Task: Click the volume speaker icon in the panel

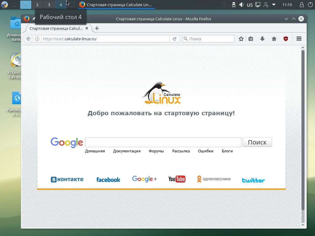Action: click(241, 5)
